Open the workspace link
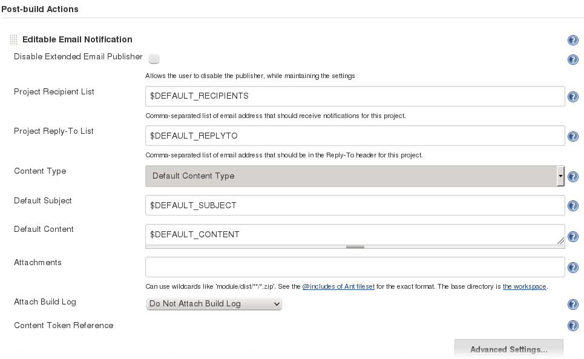 tap(524, 286)
